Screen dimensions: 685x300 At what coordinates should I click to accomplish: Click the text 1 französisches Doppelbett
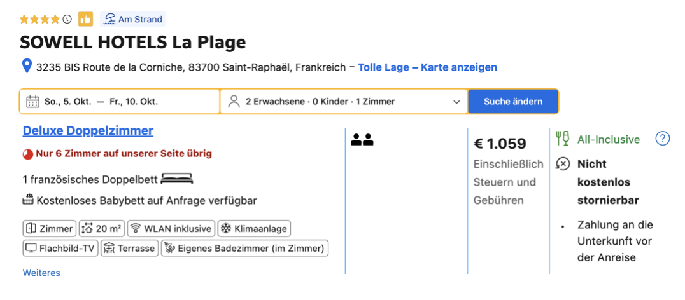90,179
